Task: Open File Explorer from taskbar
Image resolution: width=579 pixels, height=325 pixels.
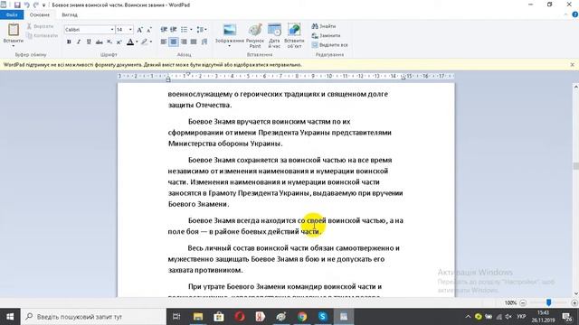Action: (198, 317)
